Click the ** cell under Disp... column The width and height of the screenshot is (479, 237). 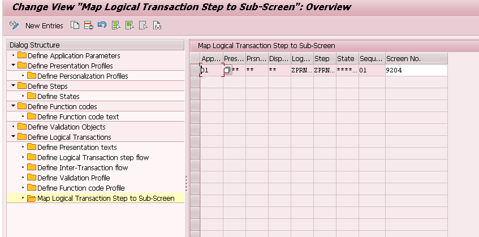(279, 70)
